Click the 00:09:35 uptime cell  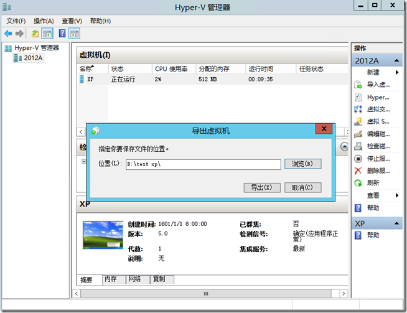261,80
